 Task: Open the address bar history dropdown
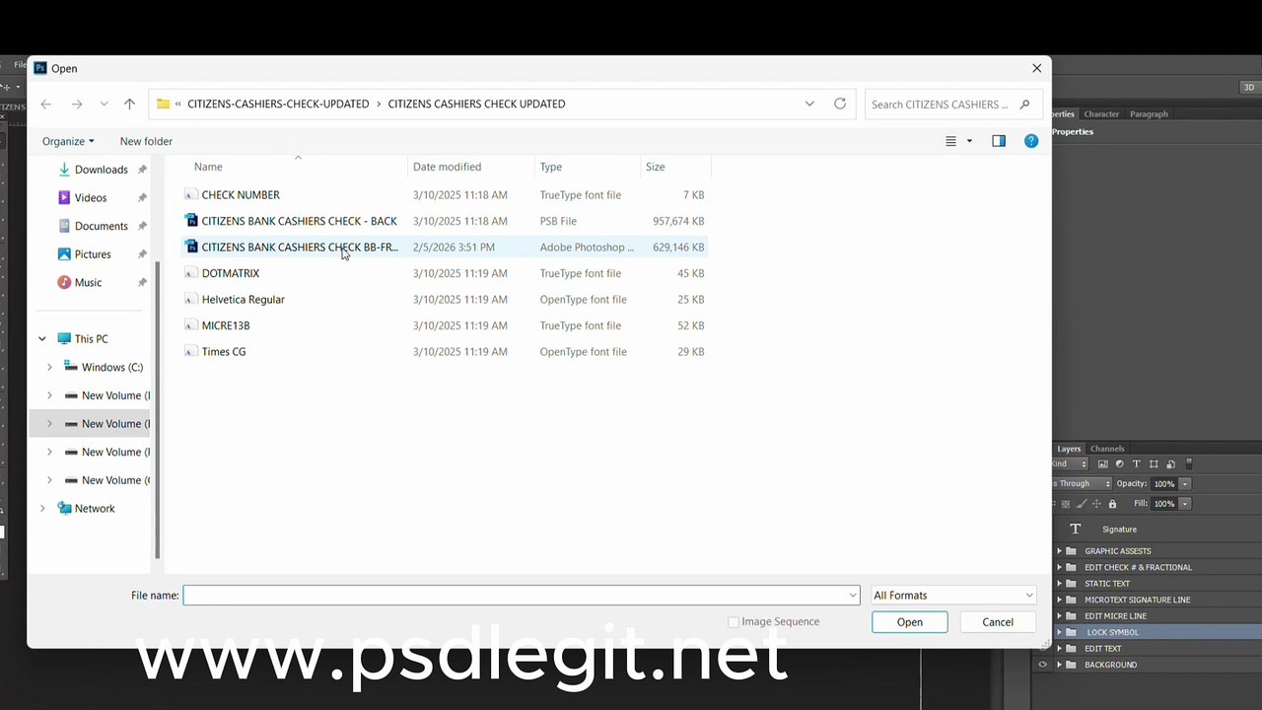[809, 104]
